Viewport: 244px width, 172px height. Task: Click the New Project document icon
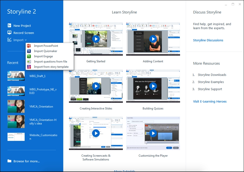coord(9,25)
